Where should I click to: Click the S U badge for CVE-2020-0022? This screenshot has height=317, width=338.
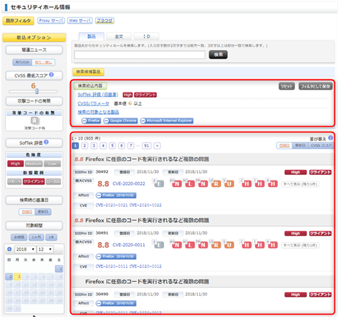228,183
